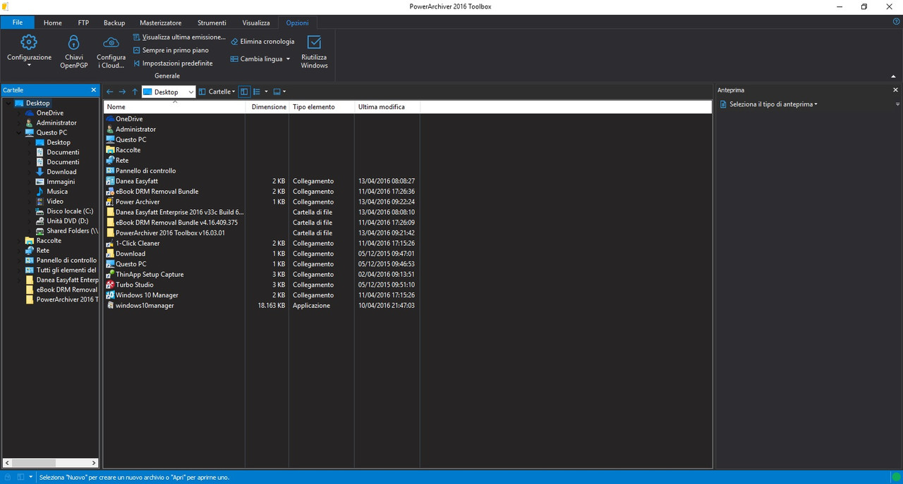This screenshot has width=903, height=484.
Task: Open the File menu
Action: pyautogui.click(x=18, y=23)
